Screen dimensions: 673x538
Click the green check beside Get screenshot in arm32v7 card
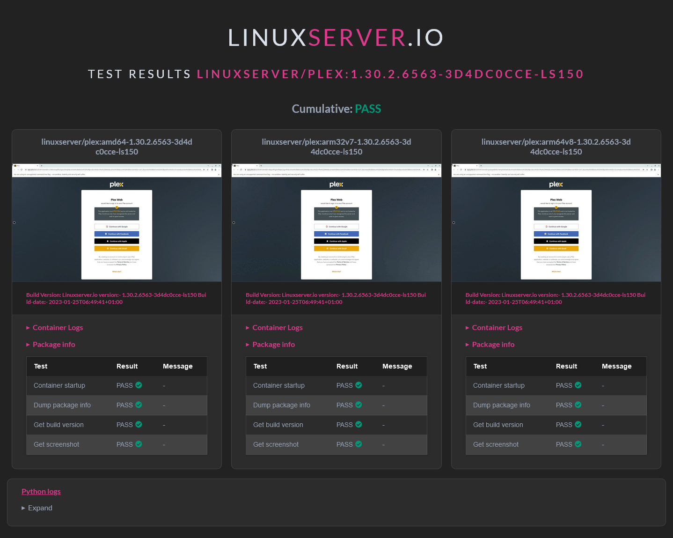[358, 444]
